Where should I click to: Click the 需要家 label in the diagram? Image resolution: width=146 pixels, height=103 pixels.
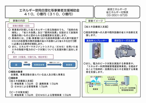pos(95,89)
